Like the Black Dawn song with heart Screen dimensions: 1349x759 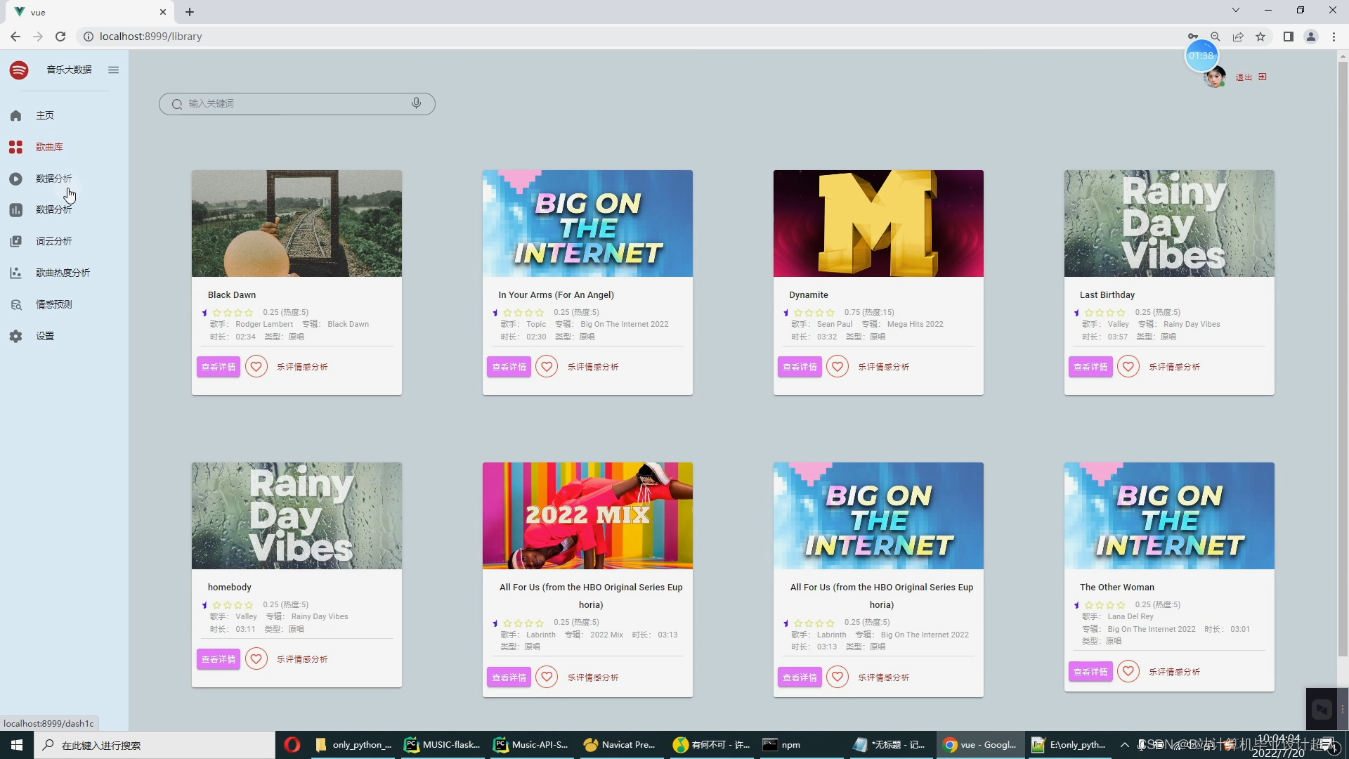[x=256, y=367]
